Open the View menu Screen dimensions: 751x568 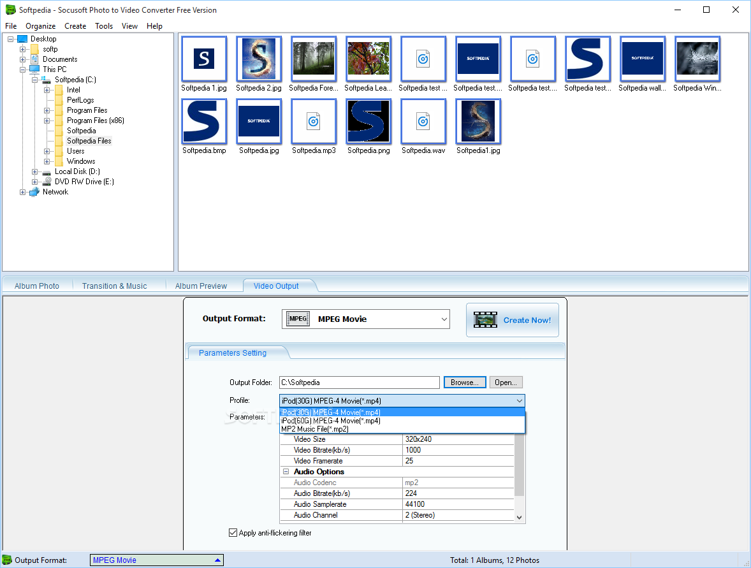click(x=129, y=26)
